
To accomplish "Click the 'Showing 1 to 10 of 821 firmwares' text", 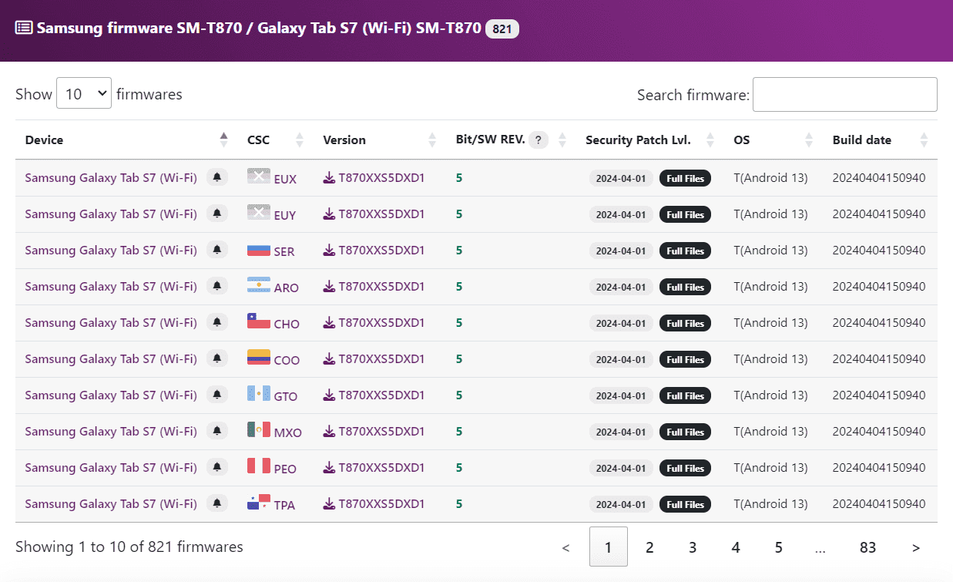I will 129,547.
